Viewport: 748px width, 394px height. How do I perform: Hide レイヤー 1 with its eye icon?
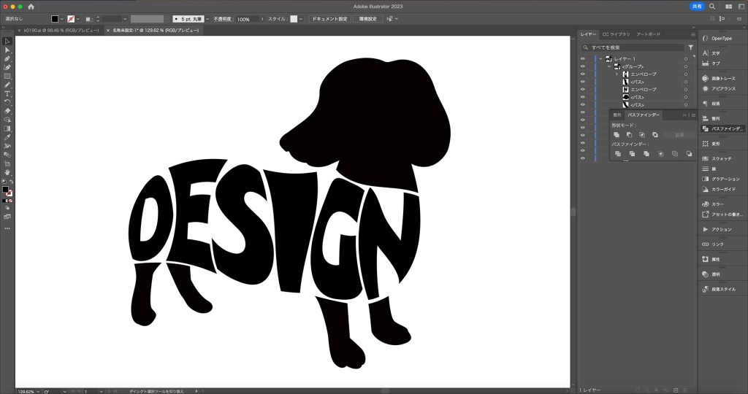pos(583,58)
